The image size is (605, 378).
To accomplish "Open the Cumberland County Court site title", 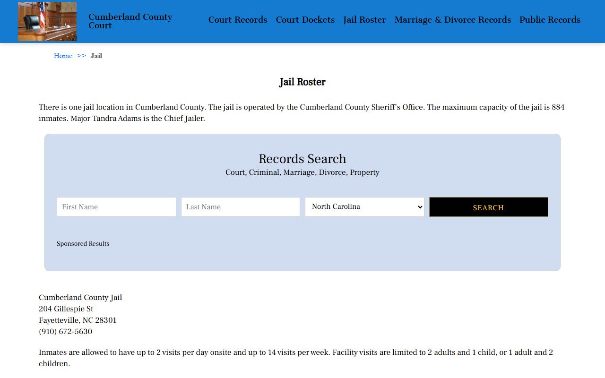I will (x=130, y=21).
